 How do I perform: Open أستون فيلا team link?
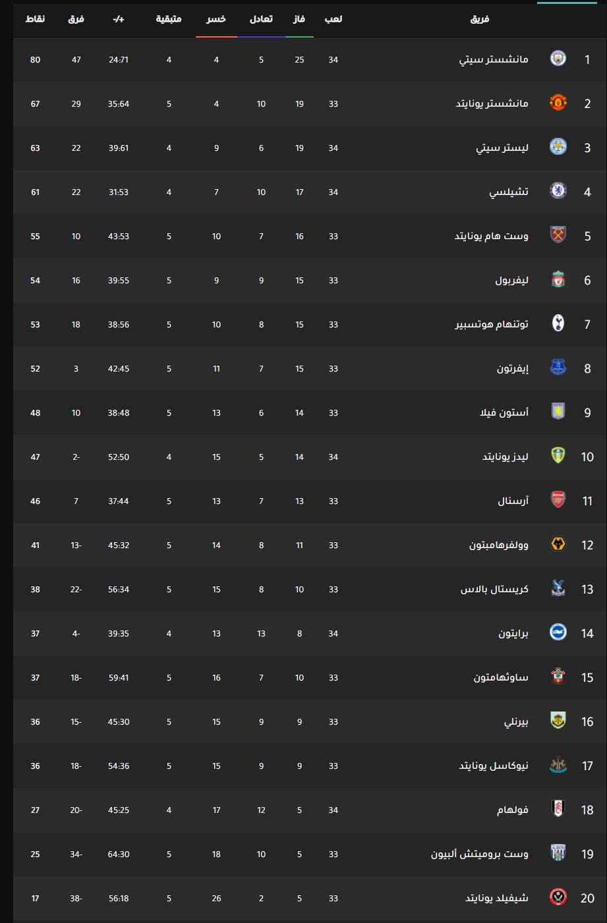[504, 412]
